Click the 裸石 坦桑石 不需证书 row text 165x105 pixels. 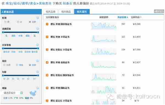tap(61, 49)
